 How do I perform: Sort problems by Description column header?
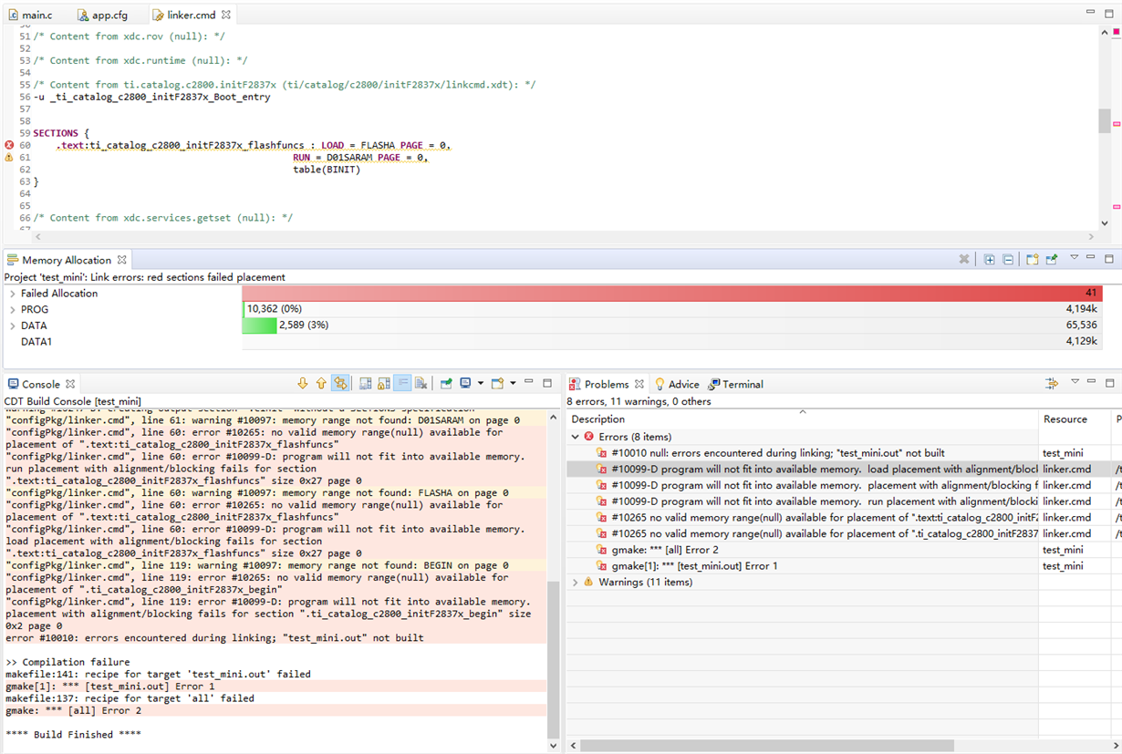coord(802,419)
